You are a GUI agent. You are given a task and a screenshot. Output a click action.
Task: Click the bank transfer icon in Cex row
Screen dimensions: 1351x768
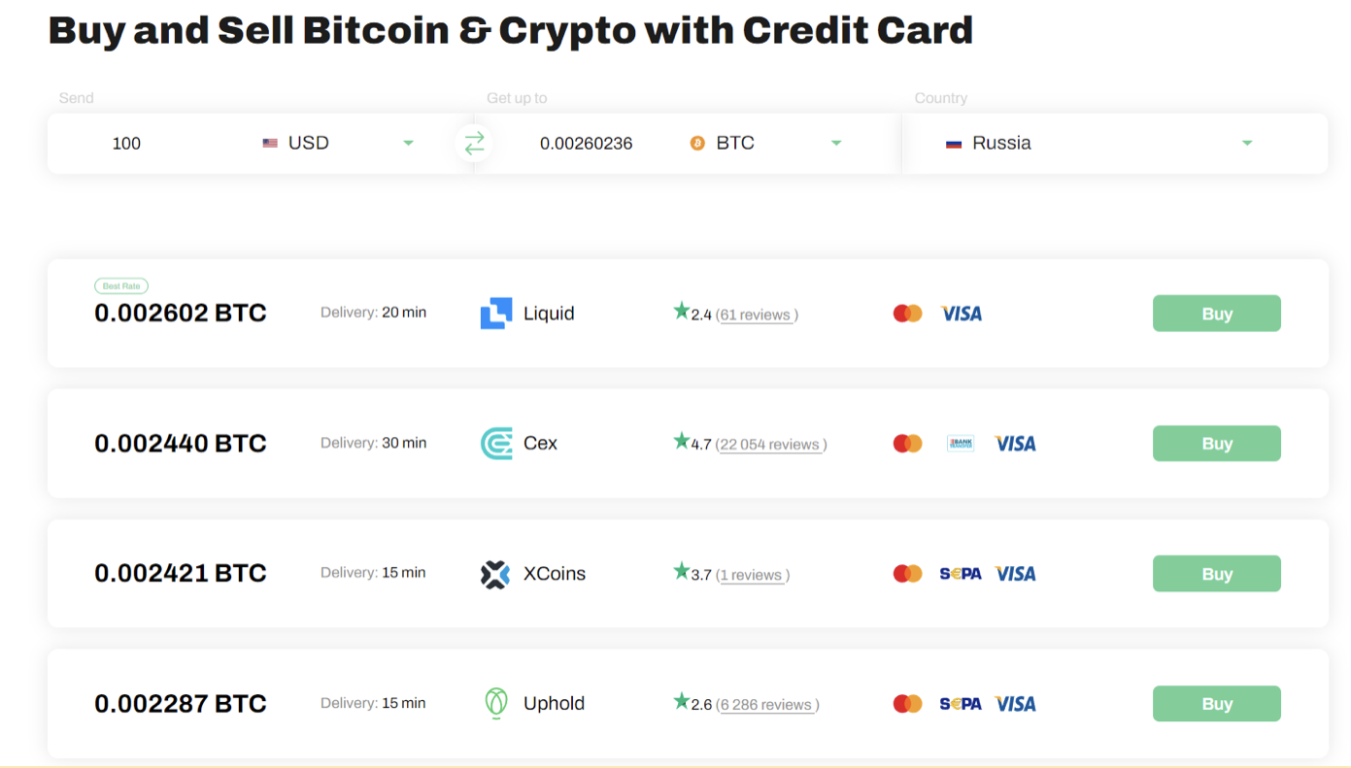tap(961, 444)
